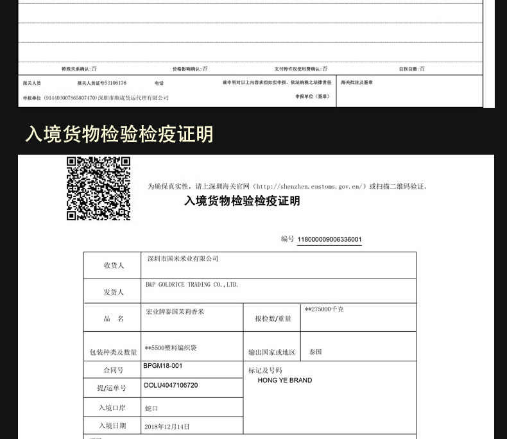
Task: Click the 海关批注及签章 box
Action: tap(409, 91)
